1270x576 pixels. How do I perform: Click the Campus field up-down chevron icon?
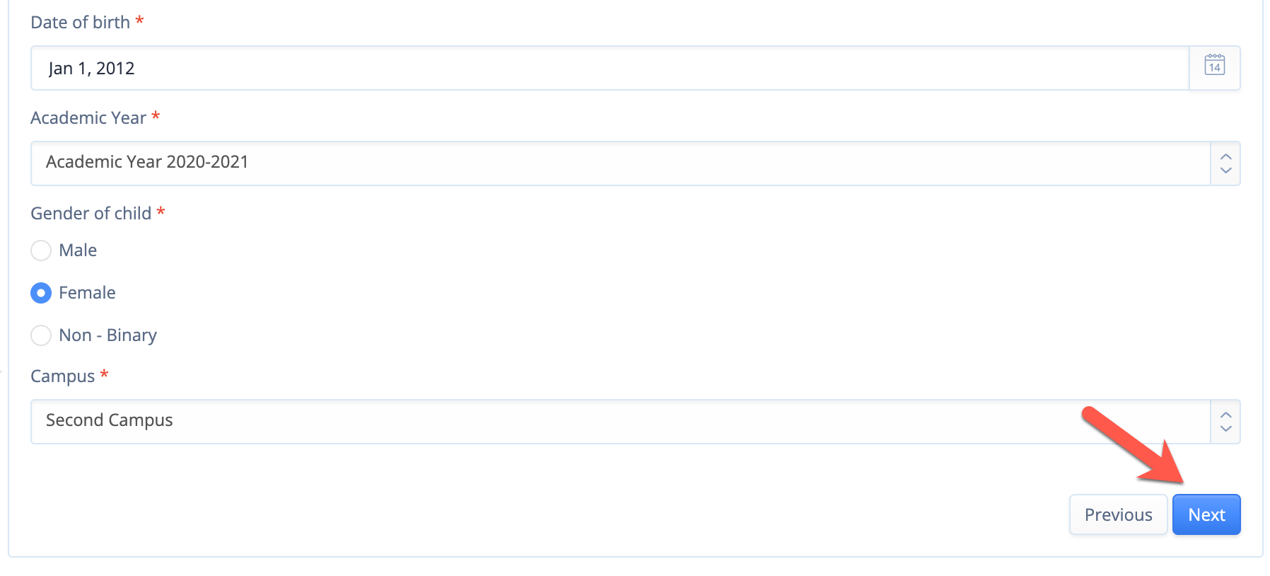point(1225,422)
